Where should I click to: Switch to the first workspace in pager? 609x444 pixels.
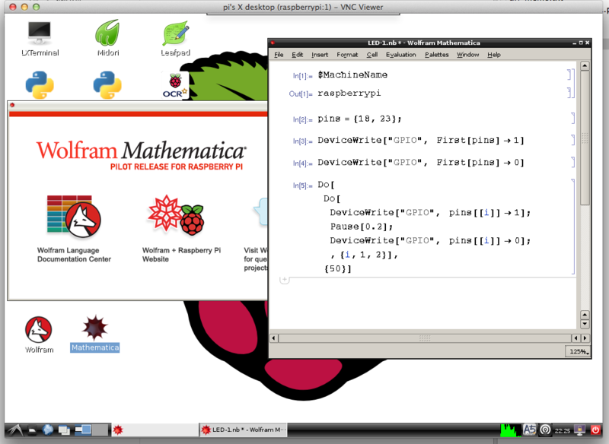point(83,430)
